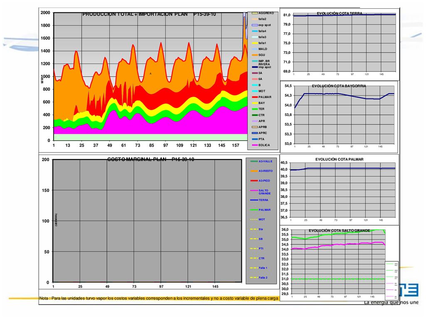Click the COSTO MARGINAL PLAN chart title
This screenshot has height=319, width=426.
click(151, 159)
